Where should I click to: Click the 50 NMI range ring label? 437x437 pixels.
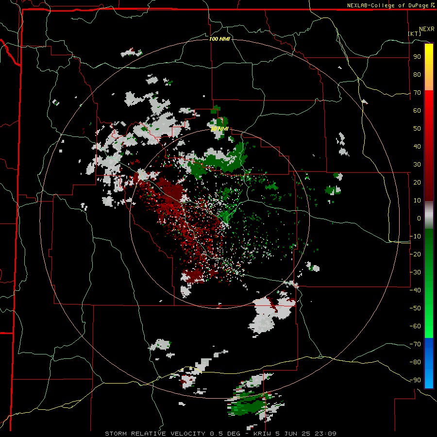(219, 129)
